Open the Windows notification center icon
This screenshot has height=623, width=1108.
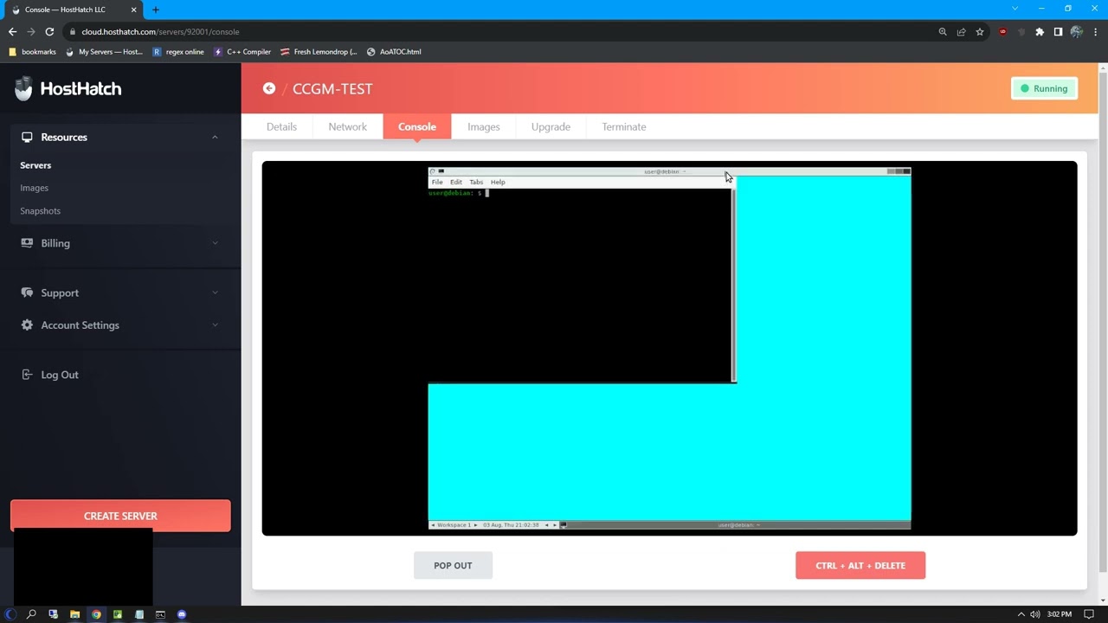pos(1090,614)
